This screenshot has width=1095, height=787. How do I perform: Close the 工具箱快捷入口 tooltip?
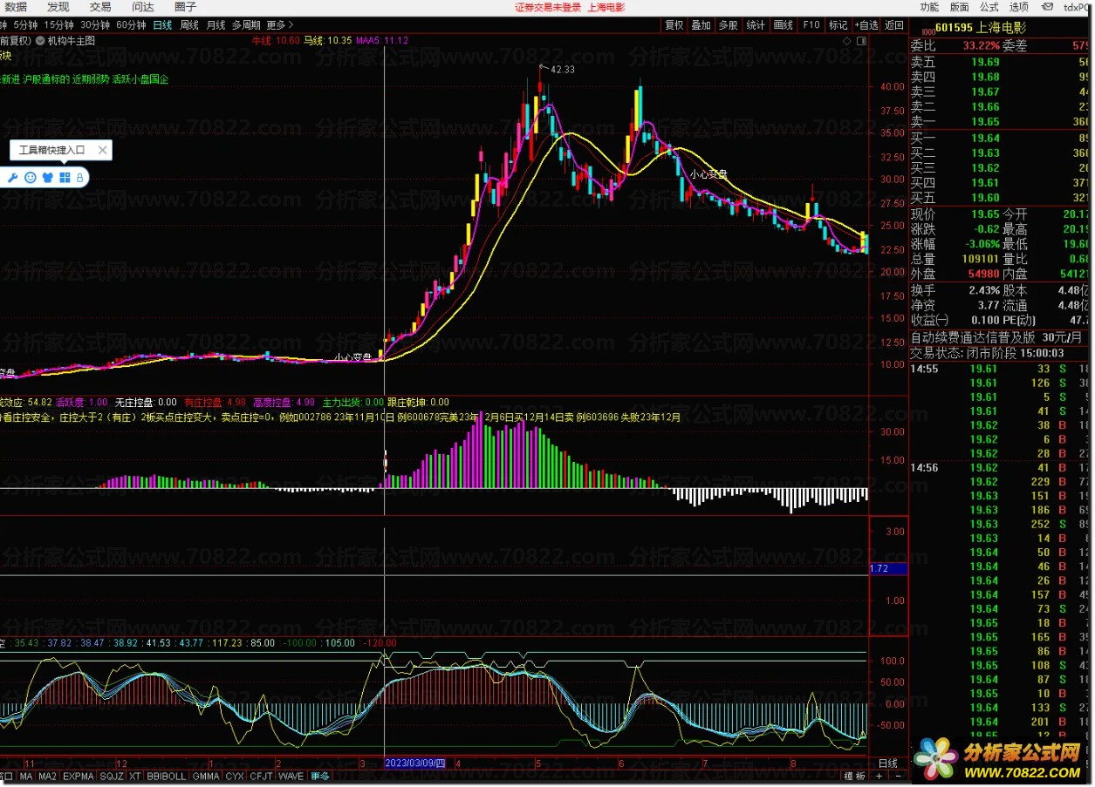[x=102, y=150]
